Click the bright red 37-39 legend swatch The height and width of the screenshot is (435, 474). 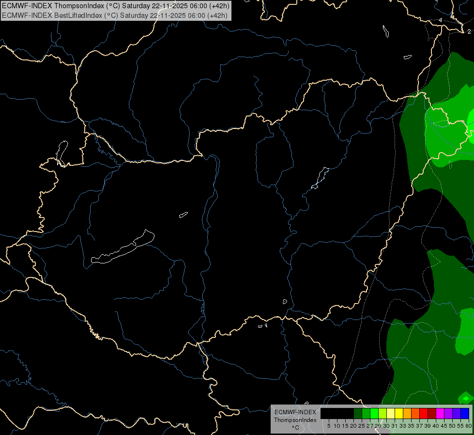424,413
